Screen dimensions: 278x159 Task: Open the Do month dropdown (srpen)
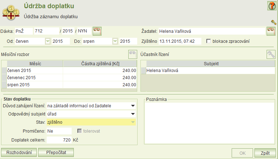pyautogui.click(x=115, y=41)
